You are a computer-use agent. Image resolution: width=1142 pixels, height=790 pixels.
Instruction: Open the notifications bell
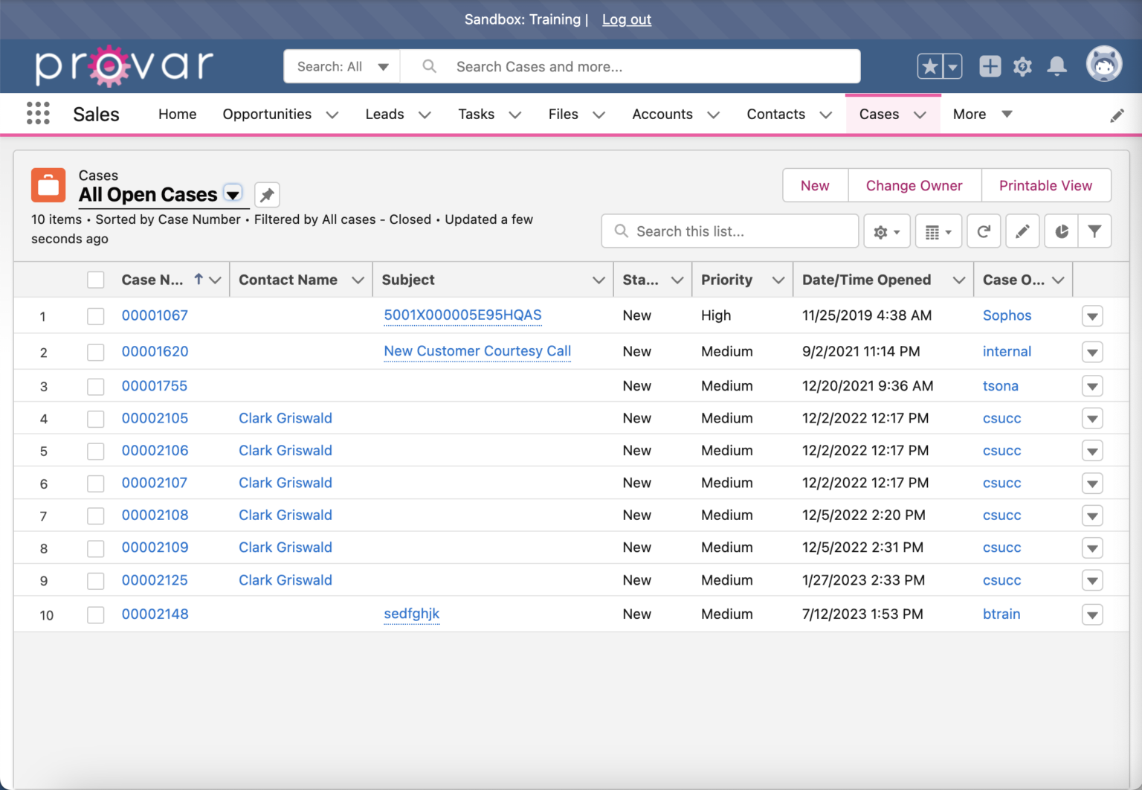(1056, 66)
